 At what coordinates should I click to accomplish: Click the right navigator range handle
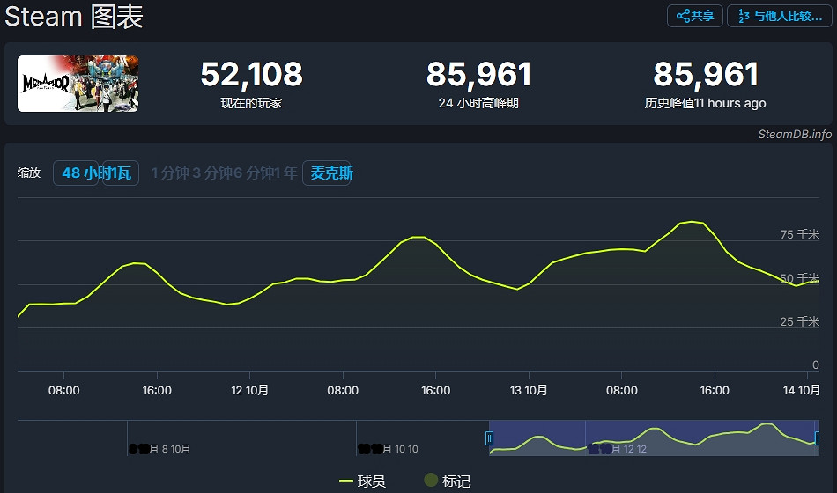[818, 438]
